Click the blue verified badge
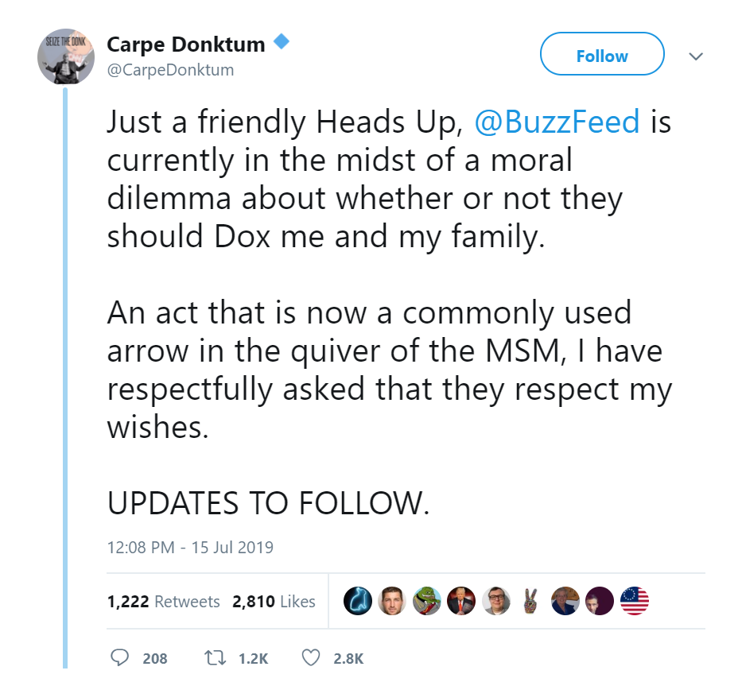 pos(280,42)
